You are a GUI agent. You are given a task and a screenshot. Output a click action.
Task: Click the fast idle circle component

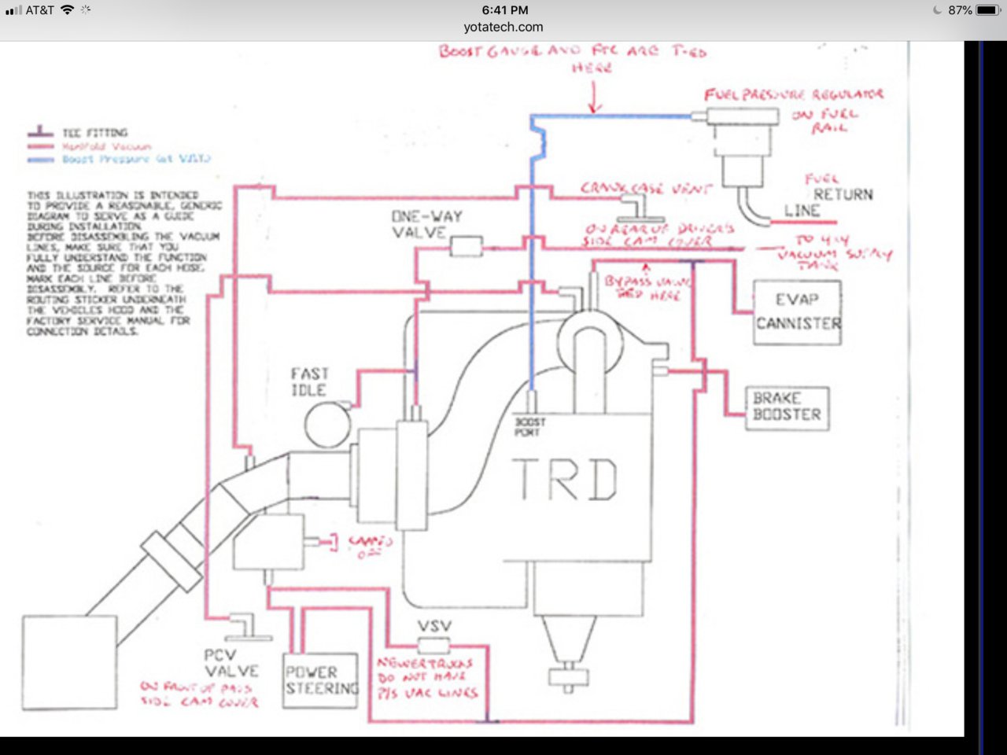[x=326, y=426]
